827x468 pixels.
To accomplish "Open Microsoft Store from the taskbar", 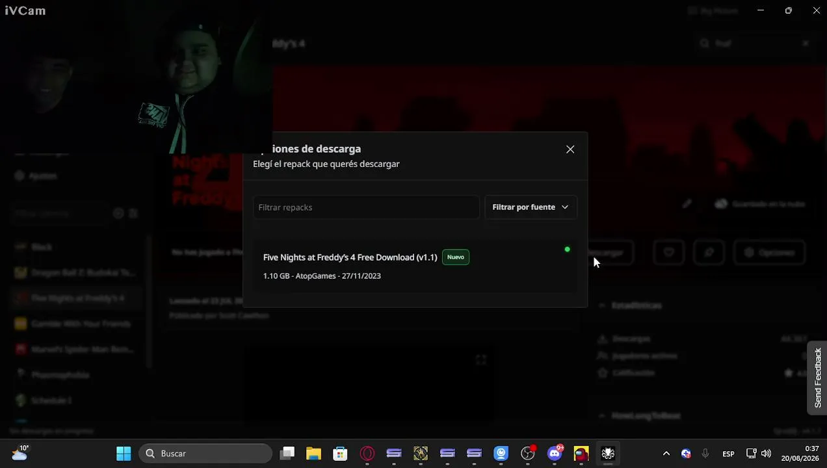I will (340, 453).
